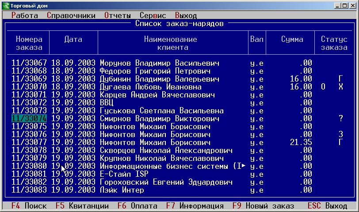This screenshot has height=212, width=359.
Task: Click the Статус заказа column header
Action: 334,43
